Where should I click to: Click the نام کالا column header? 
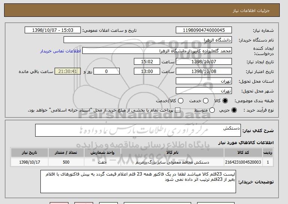pyautogui.click(x=172, y=153)
